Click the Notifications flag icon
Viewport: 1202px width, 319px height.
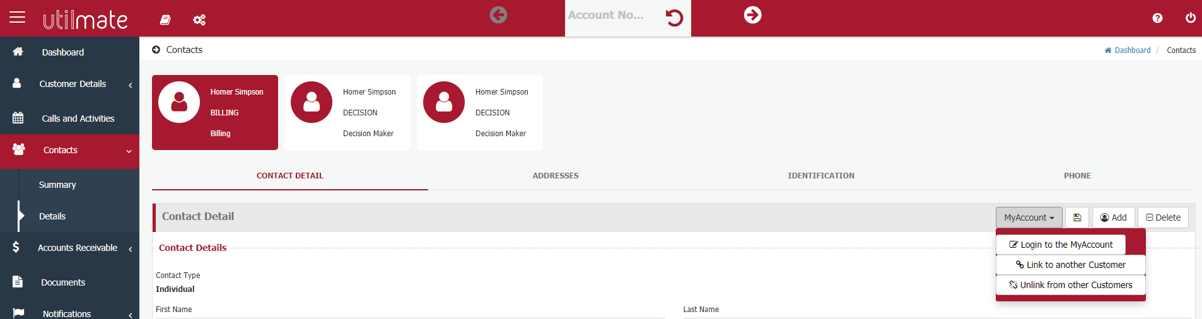click(18, 313)
